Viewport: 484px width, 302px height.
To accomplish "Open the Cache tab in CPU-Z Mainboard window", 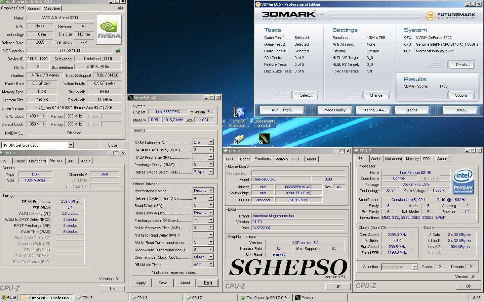I will pos(245,159).
